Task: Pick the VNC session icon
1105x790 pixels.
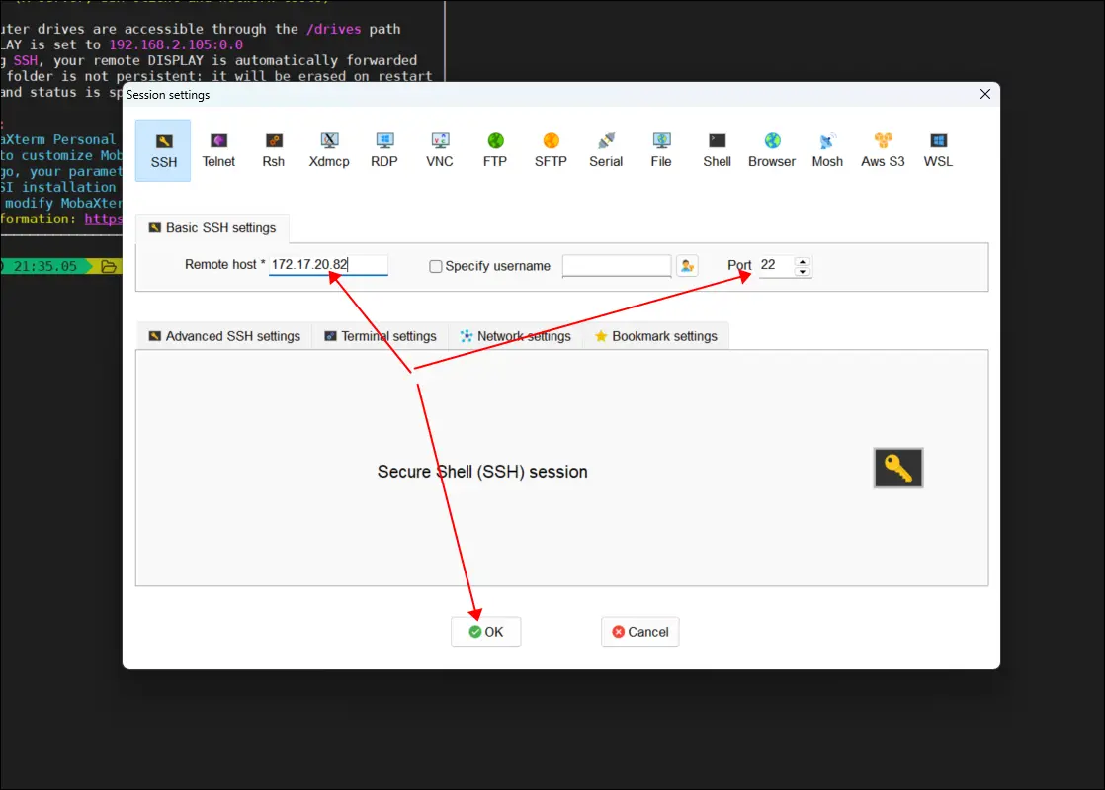Action: pyautogui.click(x=440, y=150)
